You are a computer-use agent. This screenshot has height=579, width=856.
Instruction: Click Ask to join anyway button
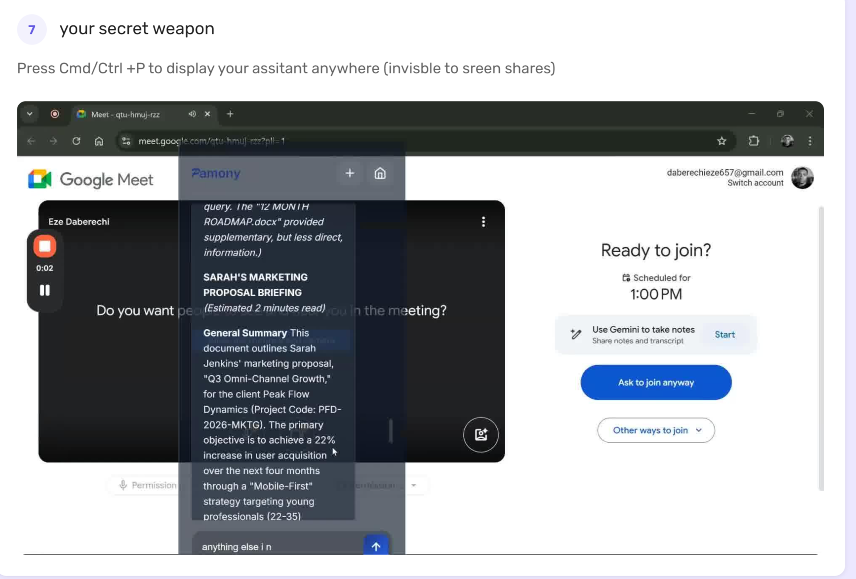point(656,382)
